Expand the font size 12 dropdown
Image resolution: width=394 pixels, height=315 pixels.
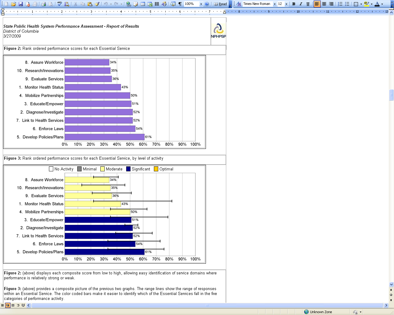[x=286, y=4]
